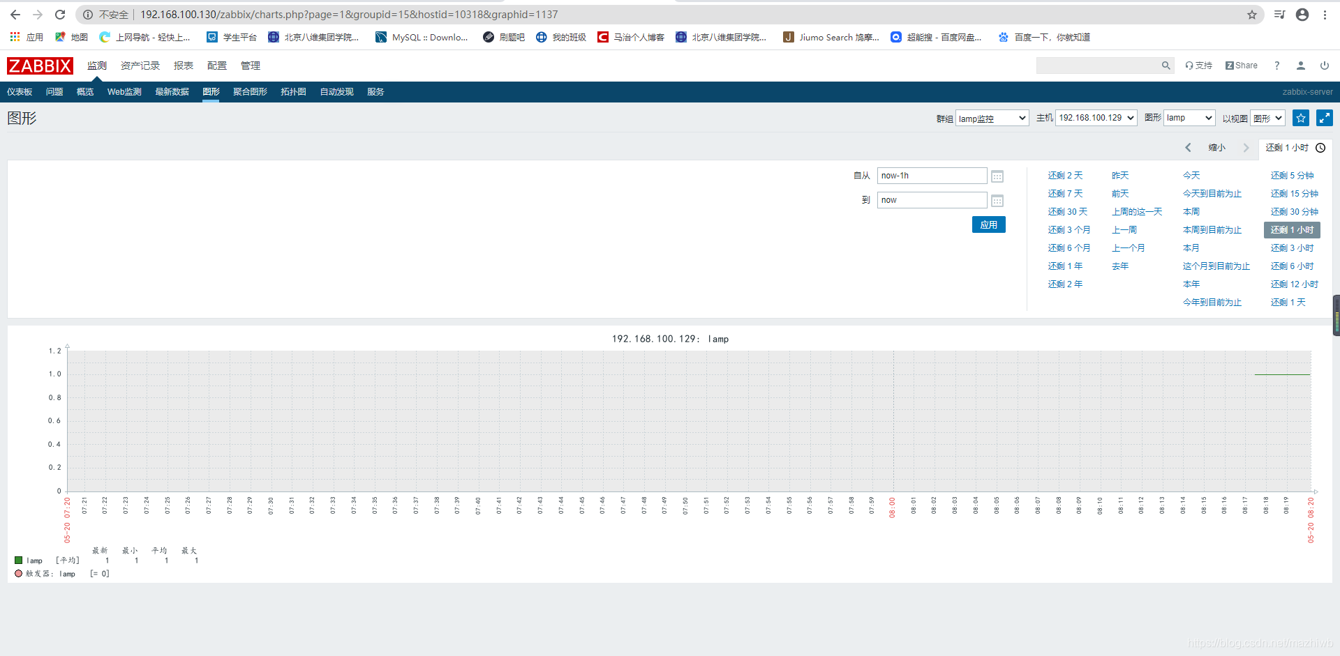Bookmark this page with the star in the address bar

(1252, 15)
